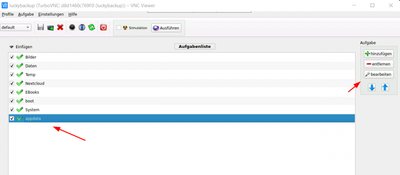Select the boot task row
400x175 pixels.
[x=182, y=101]
